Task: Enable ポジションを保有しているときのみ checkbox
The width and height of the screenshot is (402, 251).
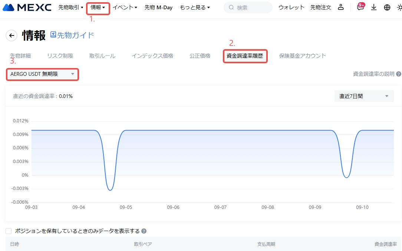Action: (9, 231)
